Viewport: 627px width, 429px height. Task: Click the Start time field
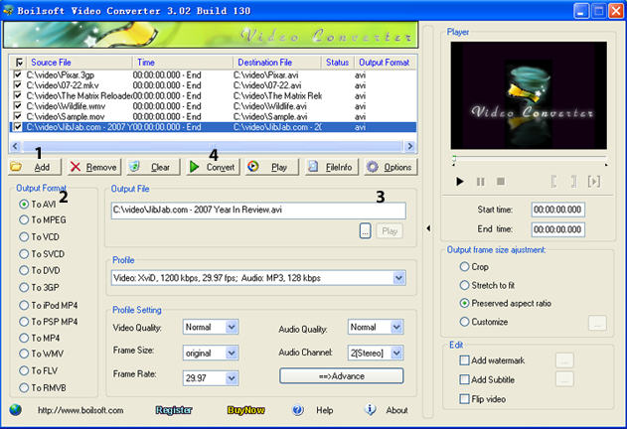[x=557, y=210]
